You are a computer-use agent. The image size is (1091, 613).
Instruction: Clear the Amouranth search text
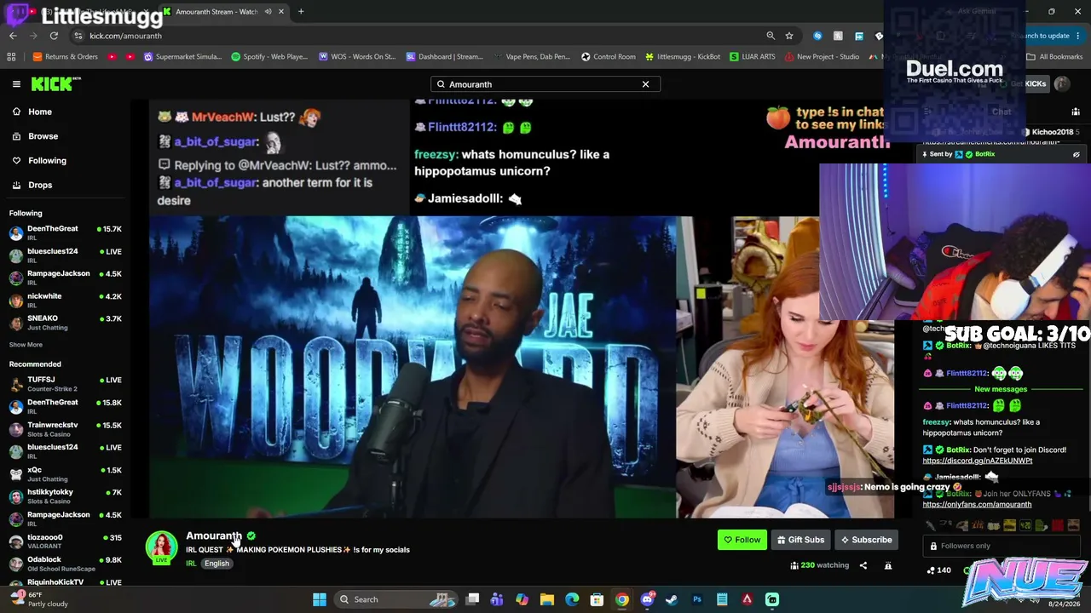[x=645, y=84]
